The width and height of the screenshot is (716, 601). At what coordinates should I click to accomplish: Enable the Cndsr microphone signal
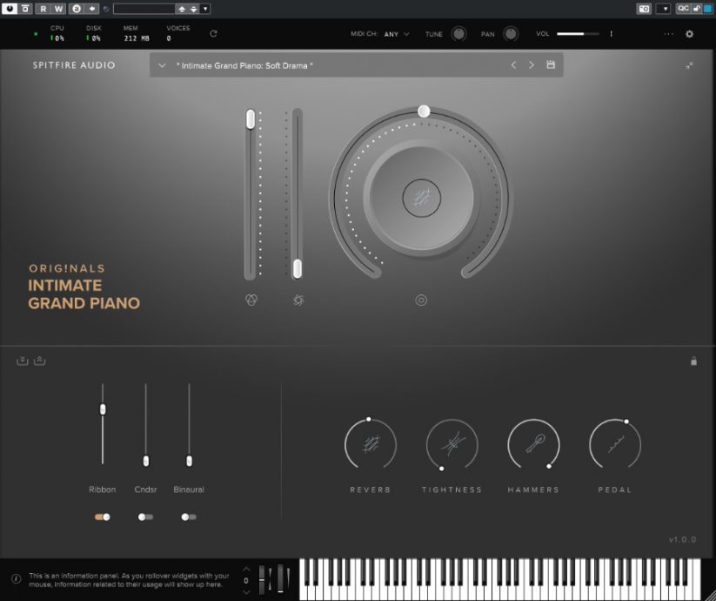(x=144, y=517)
